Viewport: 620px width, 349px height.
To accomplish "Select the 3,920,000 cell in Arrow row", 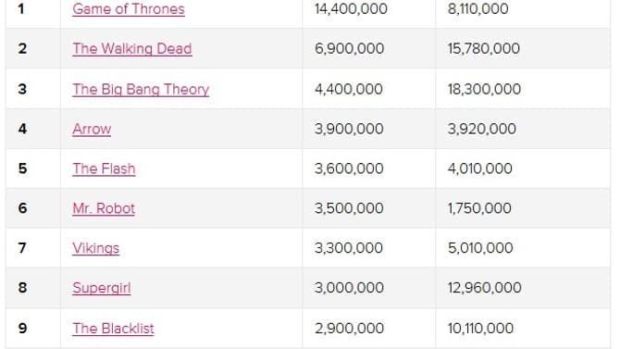I will [481, 129].
